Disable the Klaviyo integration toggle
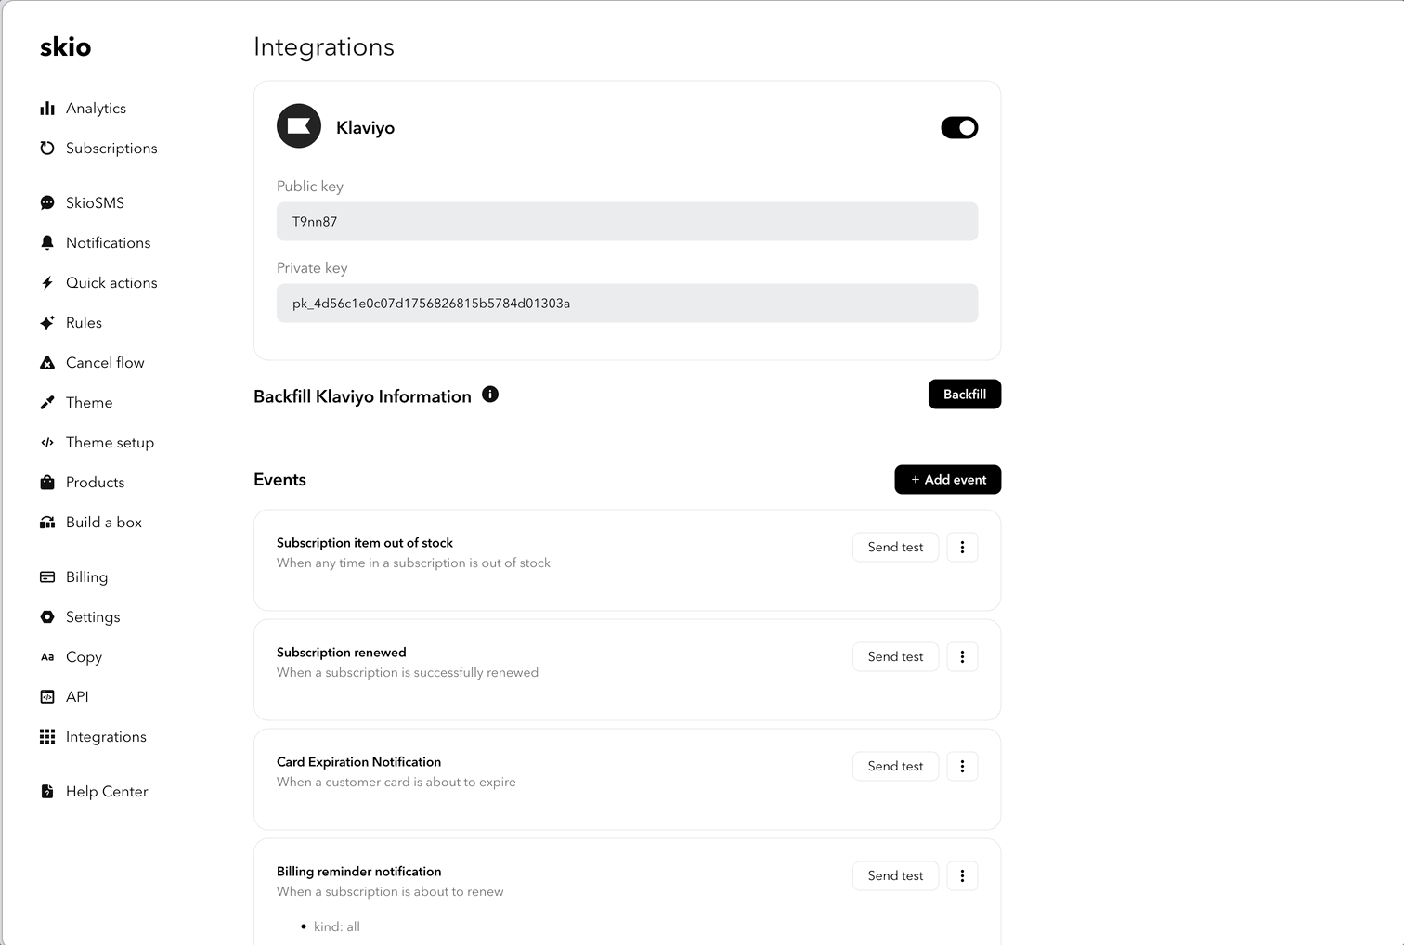1404x945 pixels. 959,127
